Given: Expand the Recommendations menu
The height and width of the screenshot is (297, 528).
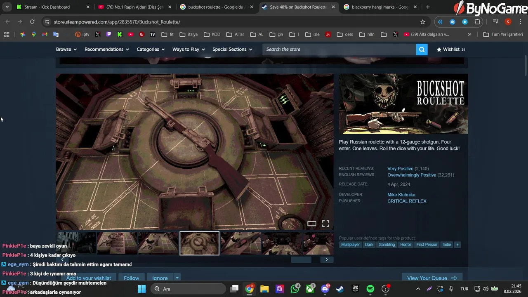Looking at the screenshot, I should click(x=107, y=49).
